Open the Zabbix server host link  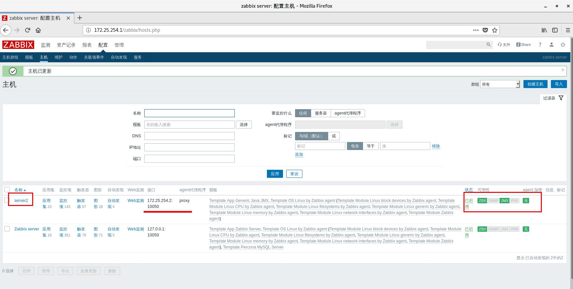[x=27, y=229]
